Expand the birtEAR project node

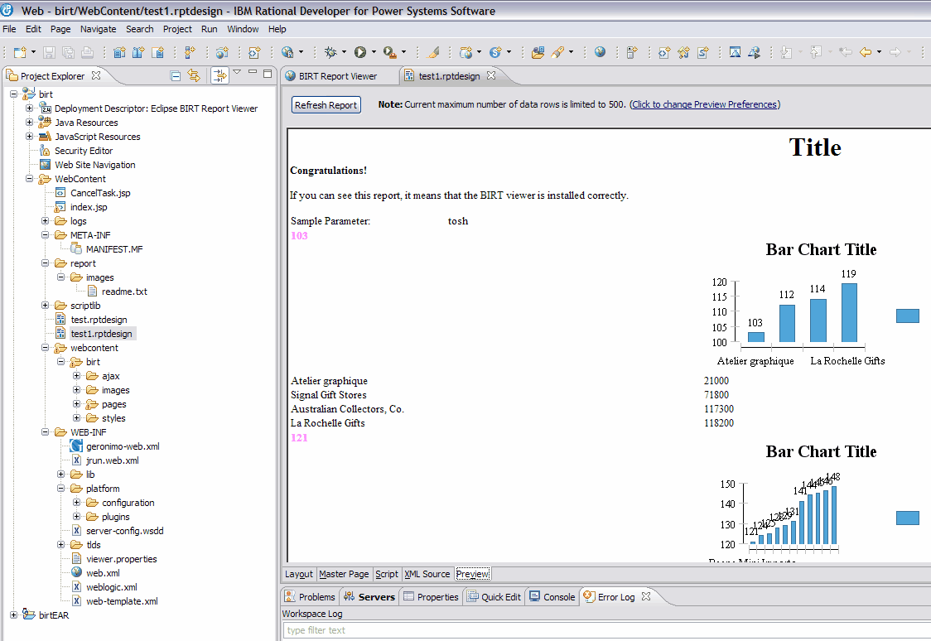tap(13, 614)
